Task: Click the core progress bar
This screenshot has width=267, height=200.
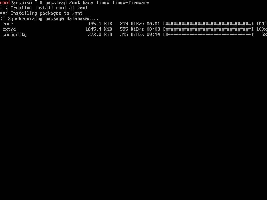Action: tap(208, 24)
